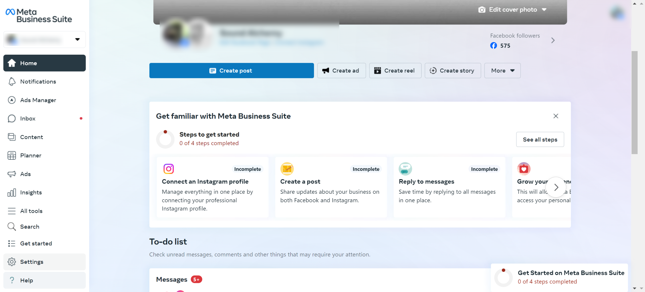Close the Get familiar panel
Image resolution: width=645 pixels, height=292 pixels.
[x=556, y=116]
